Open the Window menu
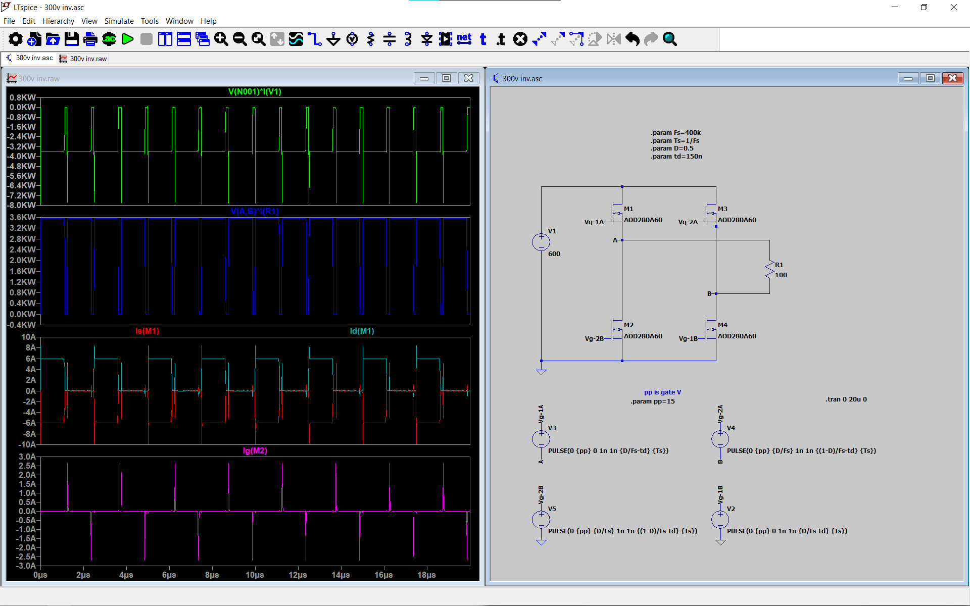 pos(179,21)
